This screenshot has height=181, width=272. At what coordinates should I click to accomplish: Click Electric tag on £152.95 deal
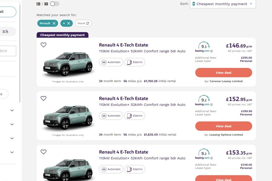coord(135,116)
